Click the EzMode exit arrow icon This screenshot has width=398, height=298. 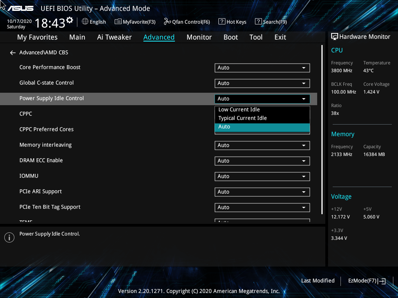click(x=382, y=281)
